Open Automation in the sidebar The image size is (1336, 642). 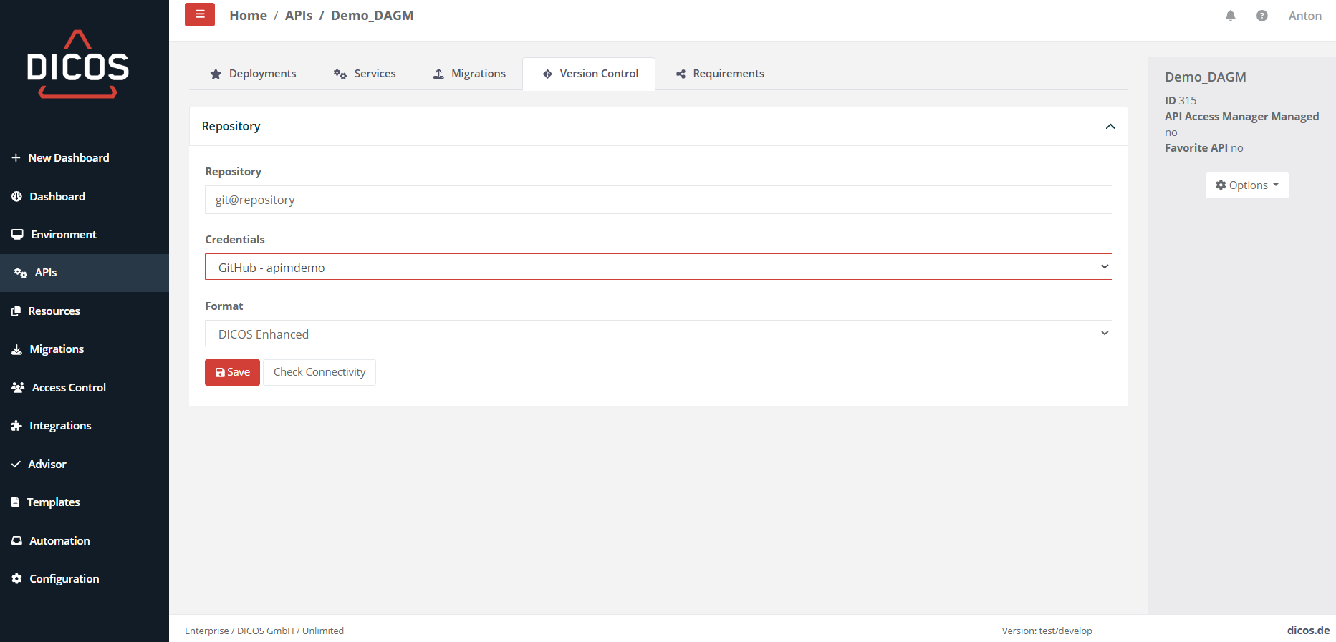(x=59, y=540)
